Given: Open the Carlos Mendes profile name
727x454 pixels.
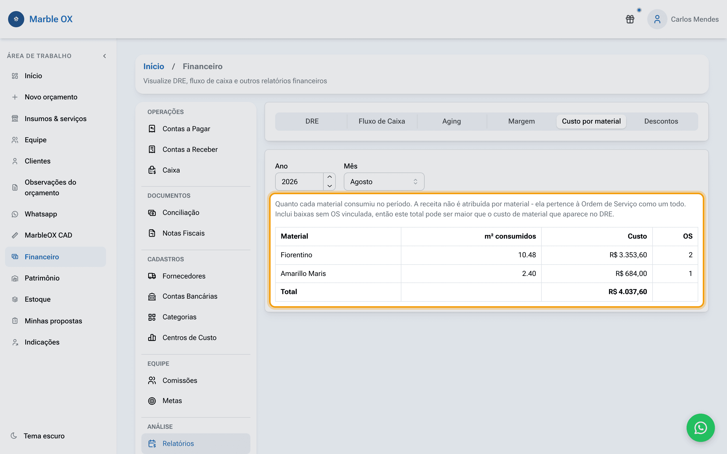Looking at the screenshot, I should 694,19.
